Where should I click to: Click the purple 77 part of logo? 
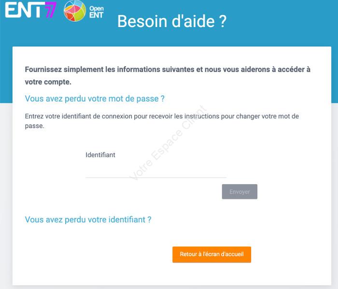(x=51, y=10)
